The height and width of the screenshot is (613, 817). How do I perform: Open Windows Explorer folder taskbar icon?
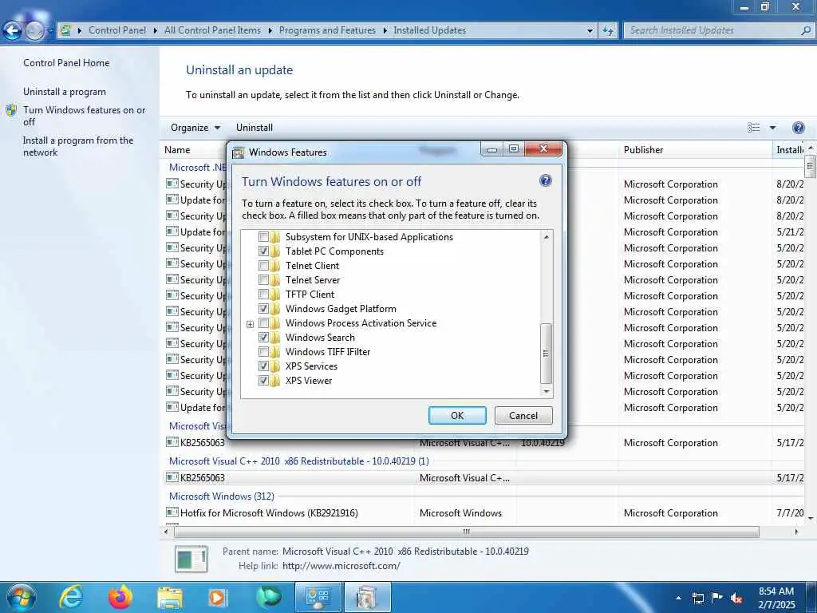[170, 597]
